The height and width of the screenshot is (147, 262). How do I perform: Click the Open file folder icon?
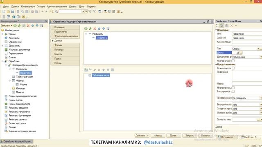(8, 11)
